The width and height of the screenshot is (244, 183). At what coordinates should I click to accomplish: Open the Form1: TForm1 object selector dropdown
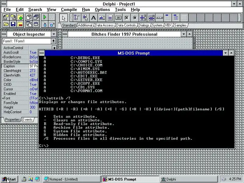53,41
